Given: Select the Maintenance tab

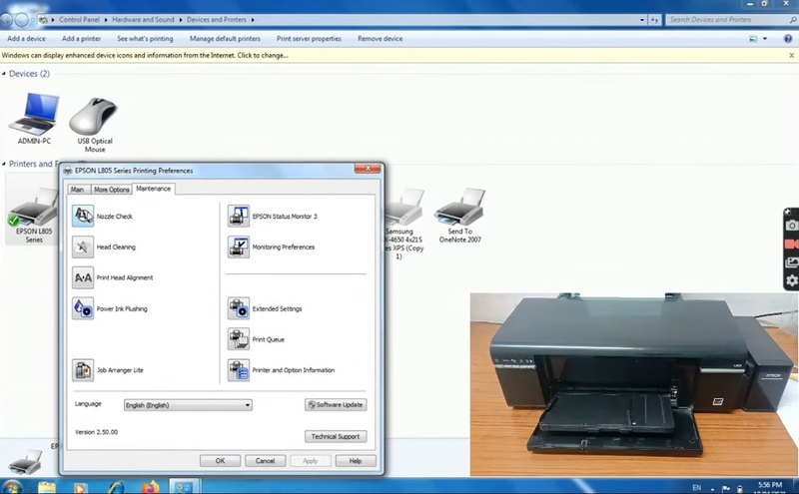Looking at the screenshot, I should (x=154, y=189).
